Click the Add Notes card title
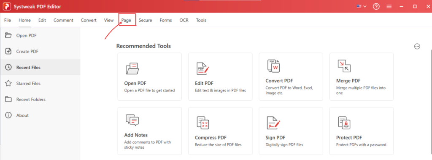432x160 pixels. pos(136,135)
